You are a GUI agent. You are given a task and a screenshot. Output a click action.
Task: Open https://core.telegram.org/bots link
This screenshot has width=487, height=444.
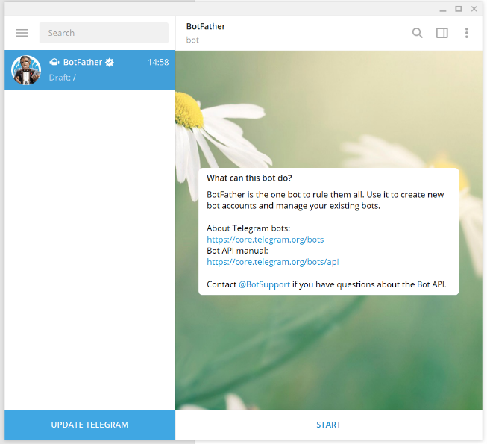tap(266, 240)
